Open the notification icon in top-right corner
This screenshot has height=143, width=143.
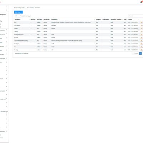142,2
